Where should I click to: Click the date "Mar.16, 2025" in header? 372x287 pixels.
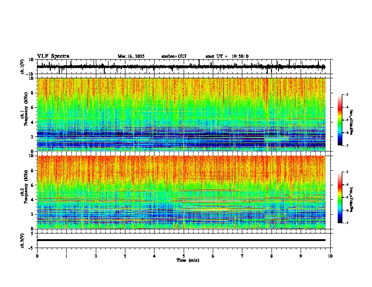click(131, 56)
